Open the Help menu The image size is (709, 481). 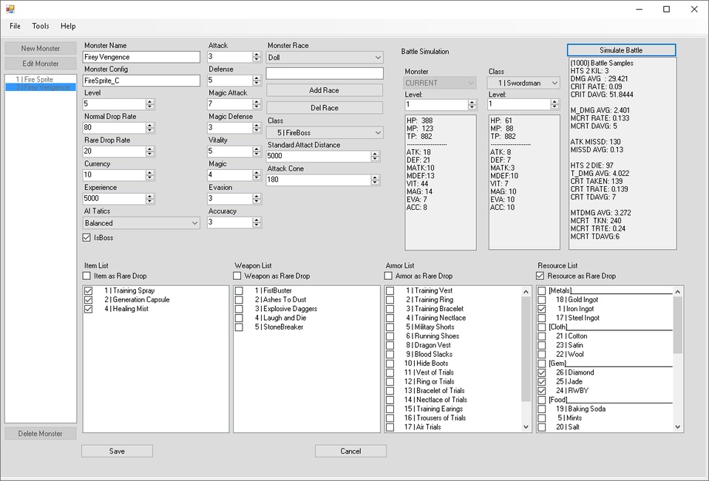pos(67,26)
